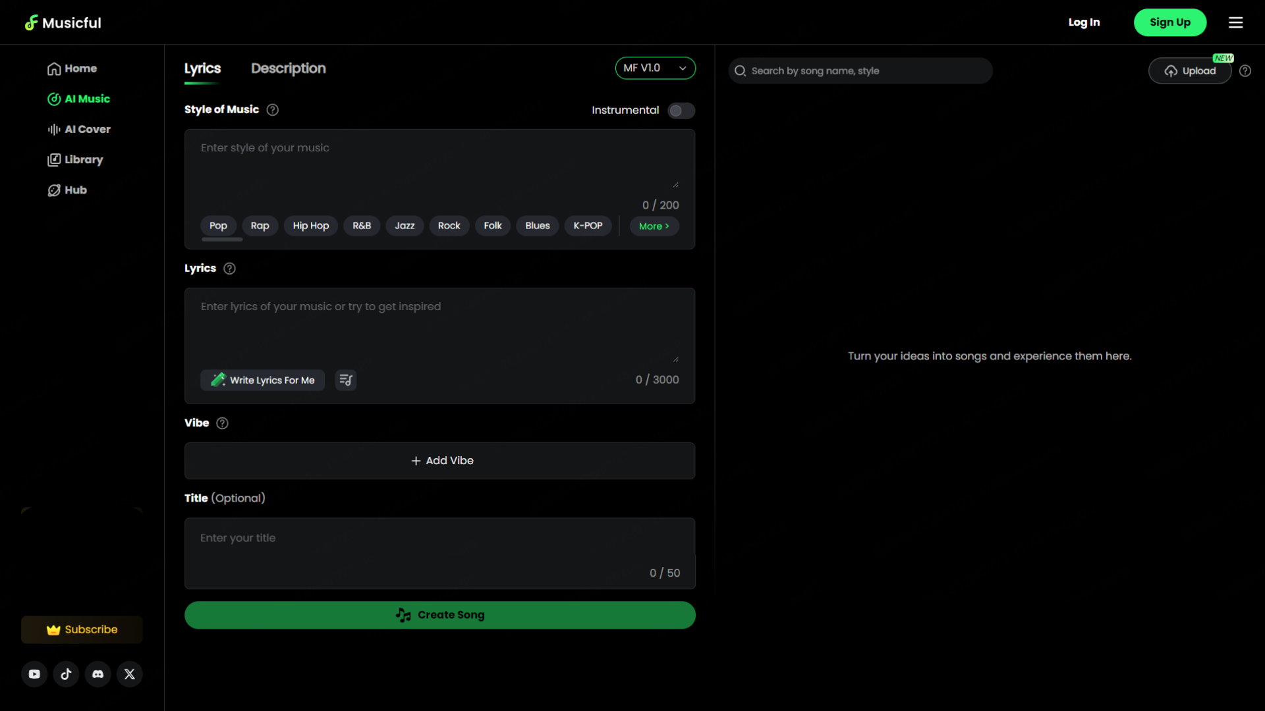Click help icon beside Upload button
This screenshot has height=711, width=1265.
[1245, 71]
